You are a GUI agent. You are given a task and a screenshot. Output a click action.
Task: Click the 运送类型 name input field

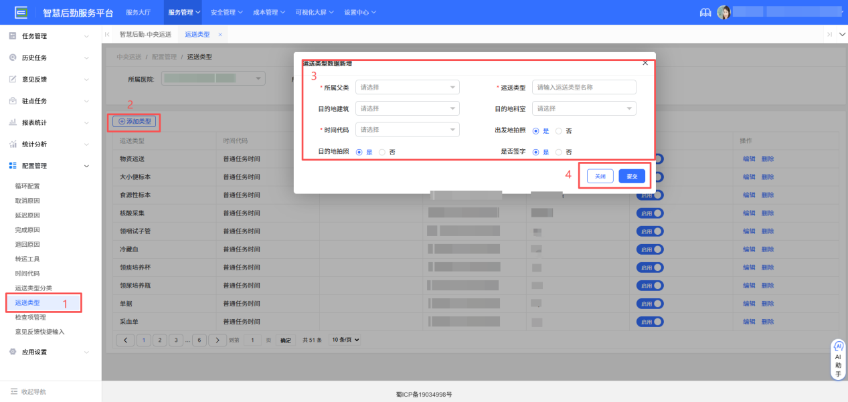click(584, 87)
